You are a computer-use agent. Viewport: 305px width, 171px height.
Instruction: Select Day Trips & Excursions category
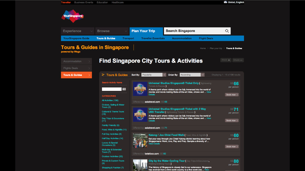coord(113,120)
